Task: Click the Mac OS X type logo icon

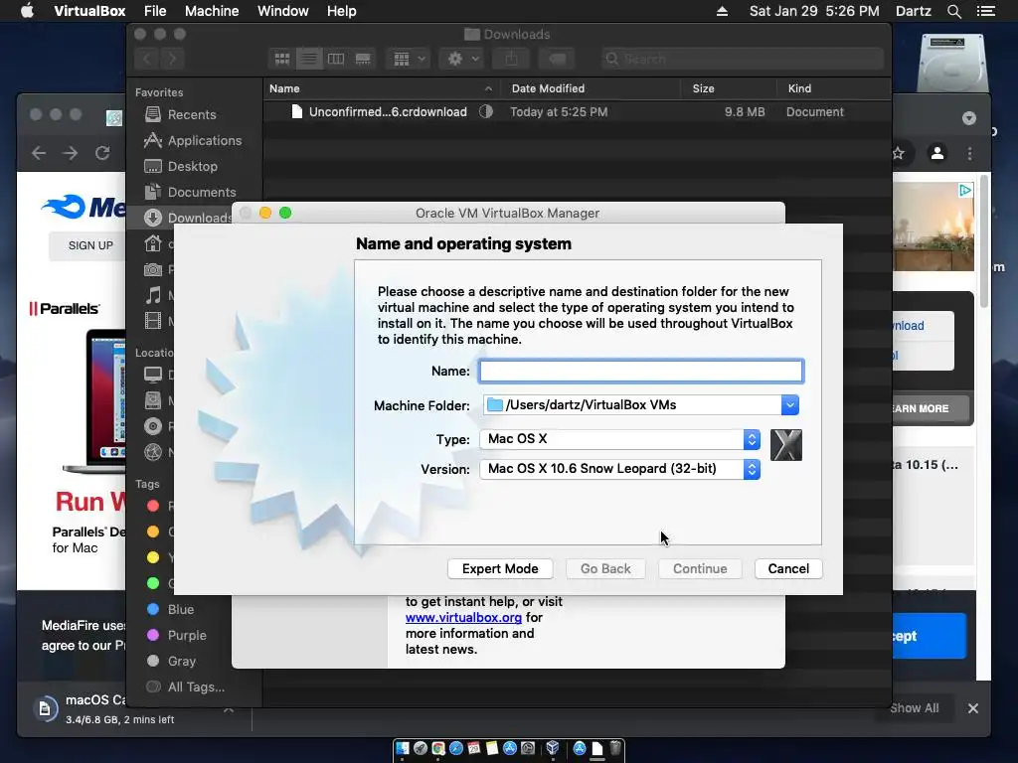Action: [x=785, y=445]
